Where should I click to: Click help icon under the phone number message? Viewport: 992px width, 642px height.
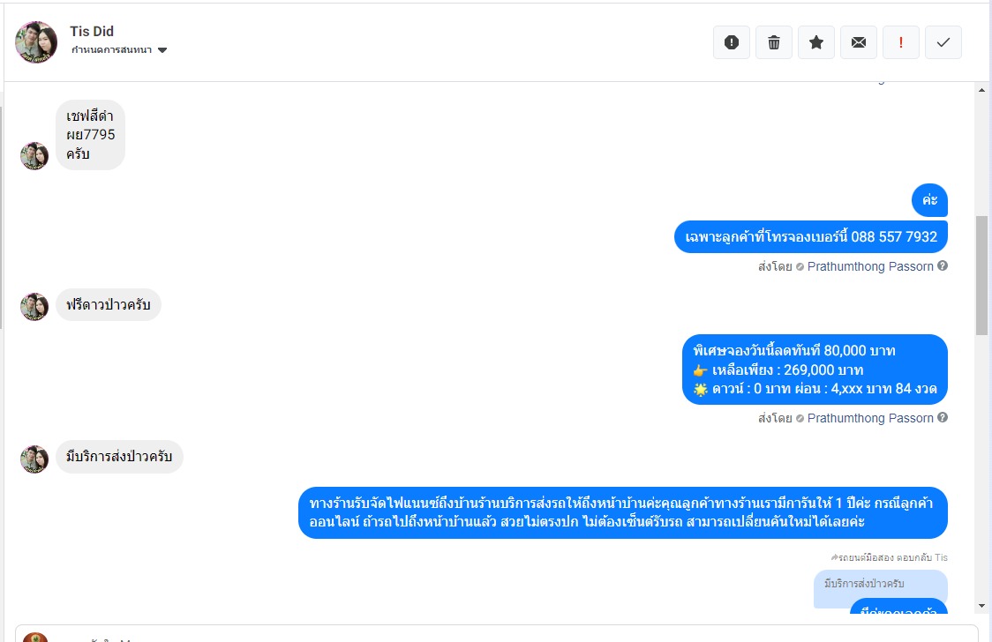tap(943, 266)
